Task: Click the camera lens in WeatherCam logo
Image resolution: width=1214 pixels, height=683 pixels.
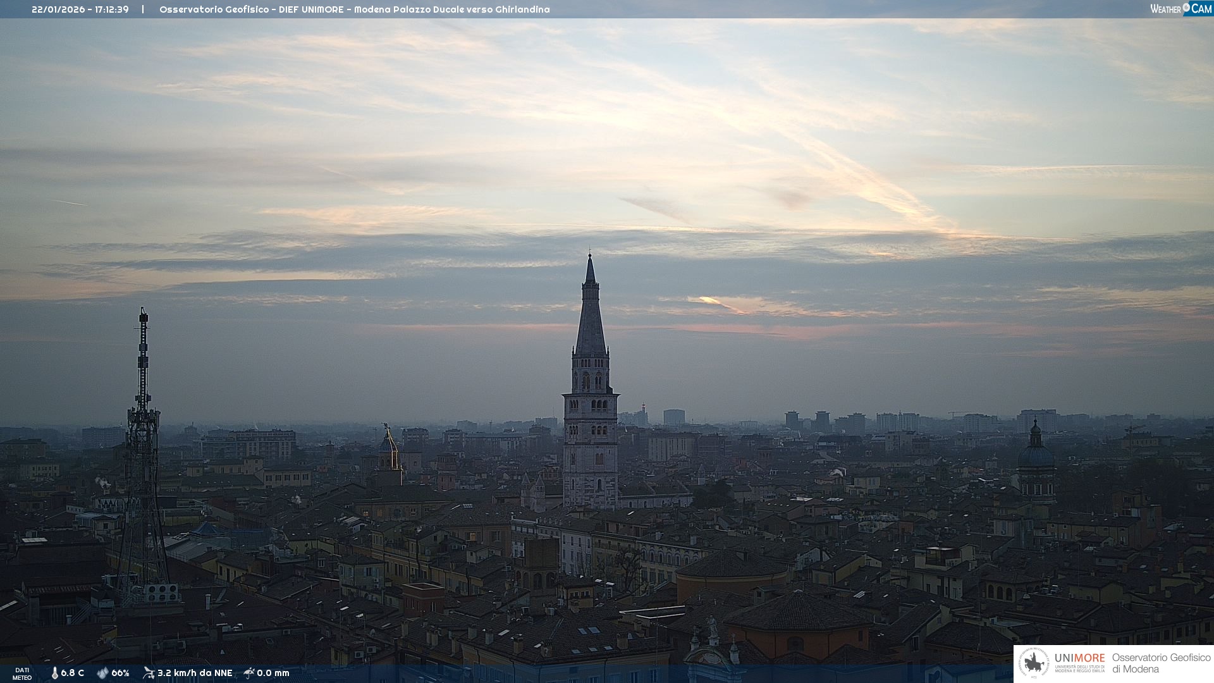Action: click(x=1186, y=8)
